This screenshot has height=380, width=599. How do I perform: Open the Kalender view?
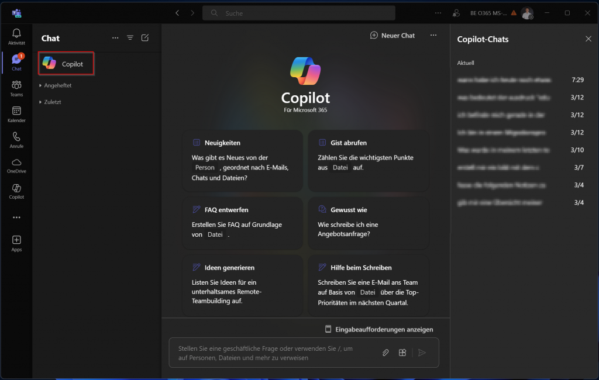coord(16,114)
